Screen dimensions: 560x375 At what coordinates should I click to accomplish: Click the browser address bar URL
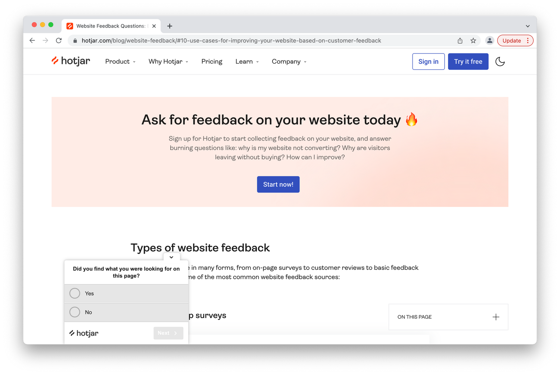(x=231, y=41)
